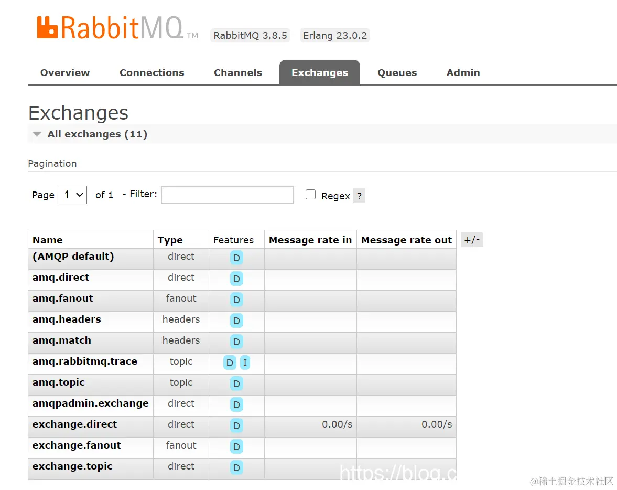Switch to the Connections tab

coord(152,73)
